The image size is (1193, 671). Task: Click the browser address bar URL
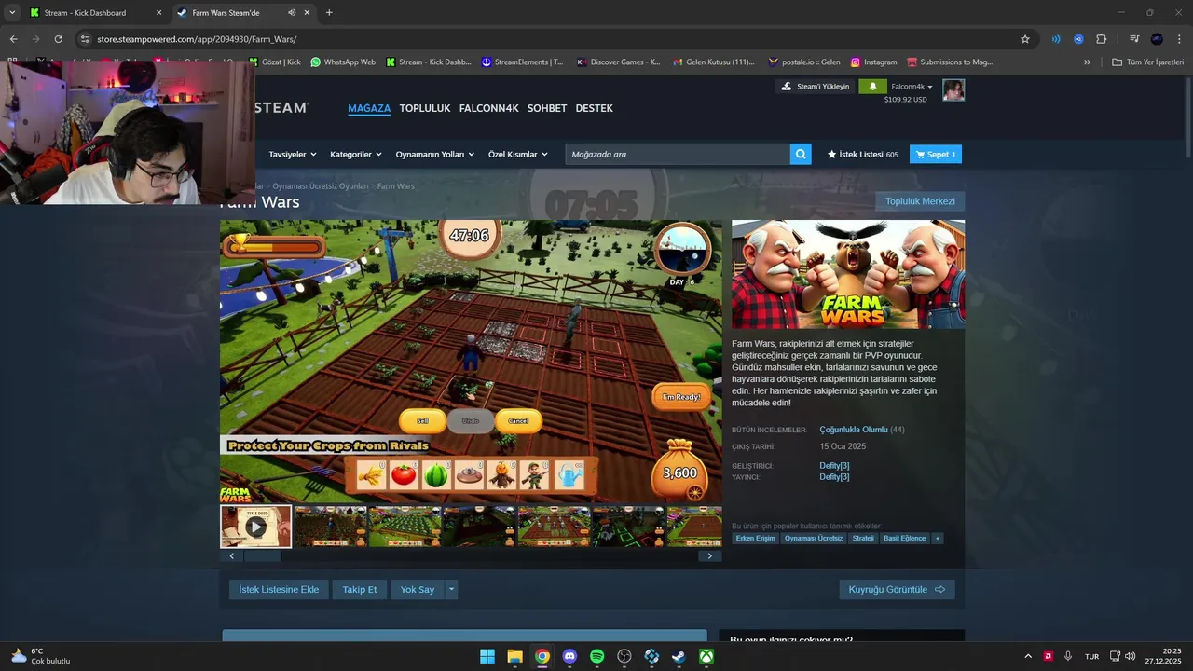coord(197,39)
